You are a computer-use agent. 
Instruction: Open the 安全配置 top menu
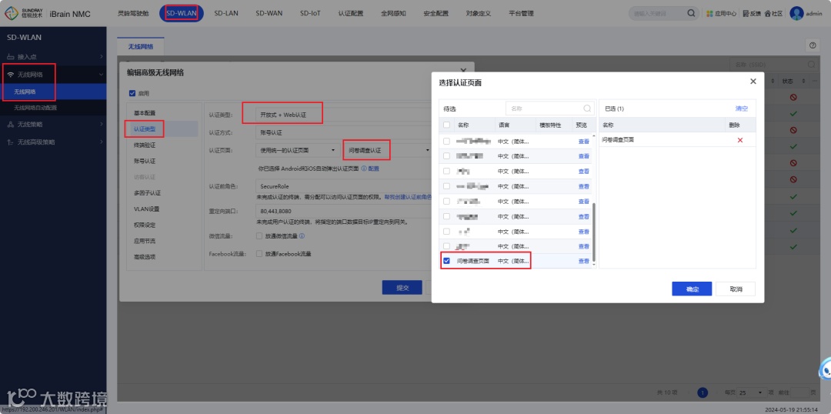coord(436,14)
